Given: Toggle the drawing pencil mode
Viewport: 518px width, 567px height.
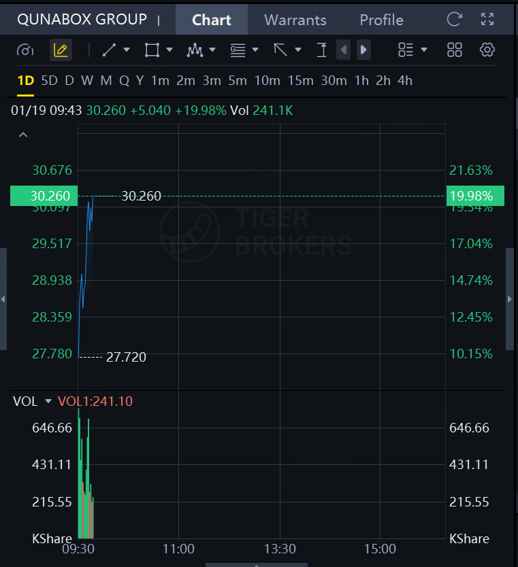Looking at the screenshot, I should 61,50.
